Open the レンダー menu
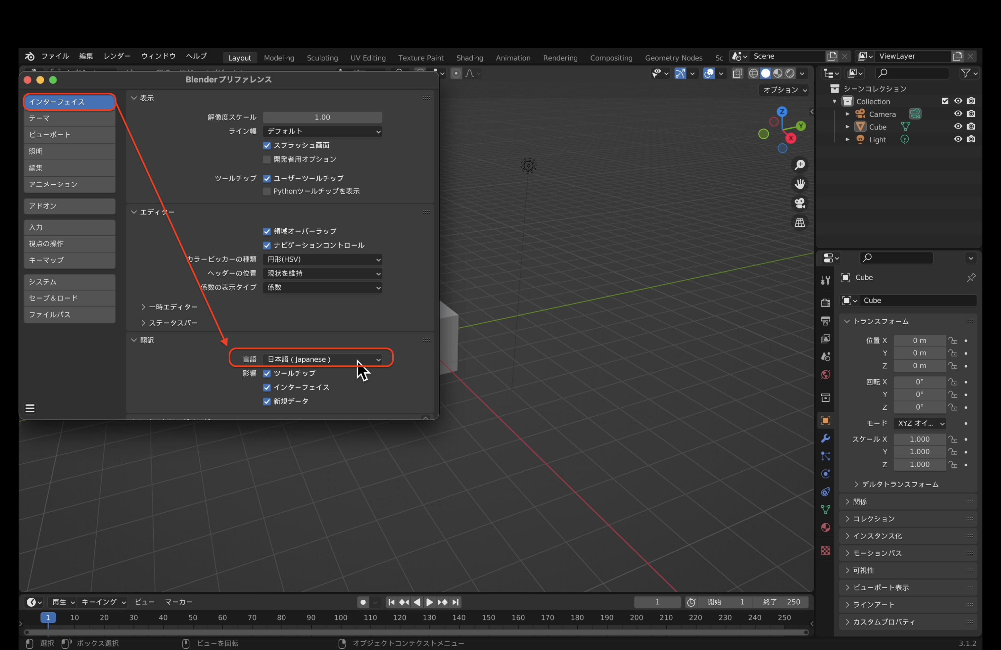Viewport: 1001px width, 650px height. pyautogui.click(x=117, y=56)
